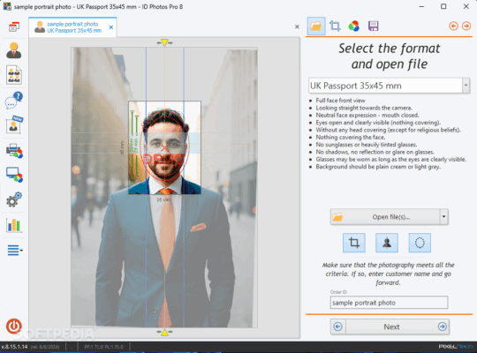477x353 pixels.
Task: Click the Open file(s)... button
Action: (385, 217)
